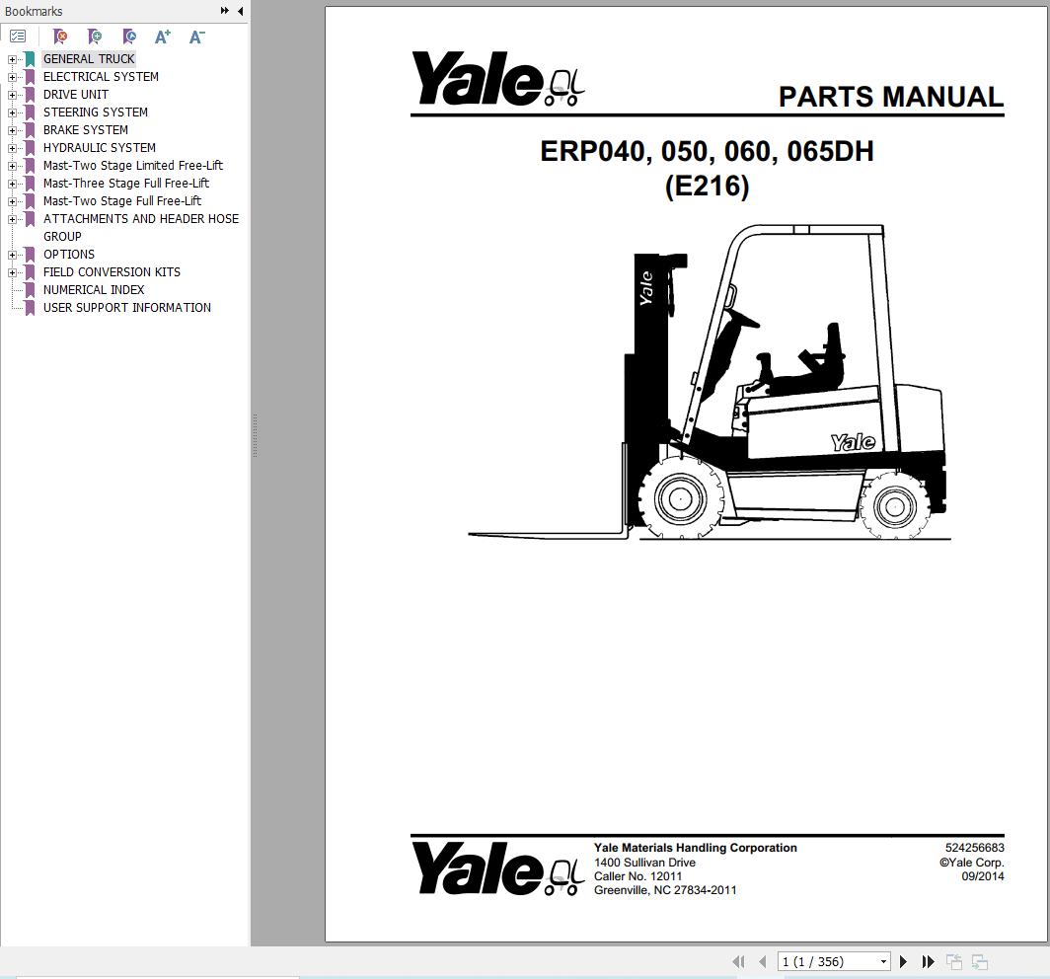Delete the selected bookmark
The width and height of the screenshot is (1050, 979).
pos(60,36)
